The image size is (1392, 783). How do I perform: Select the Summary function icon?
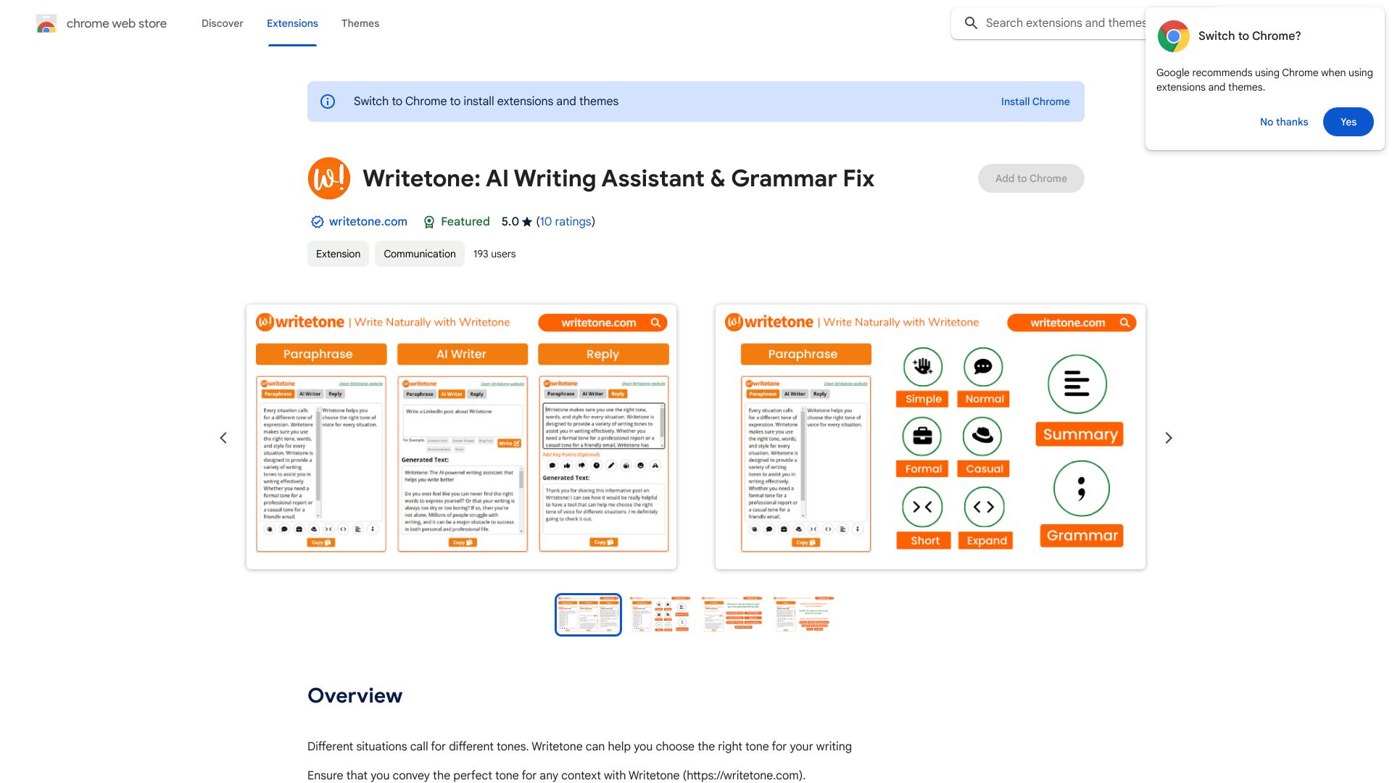(1078, 384)
